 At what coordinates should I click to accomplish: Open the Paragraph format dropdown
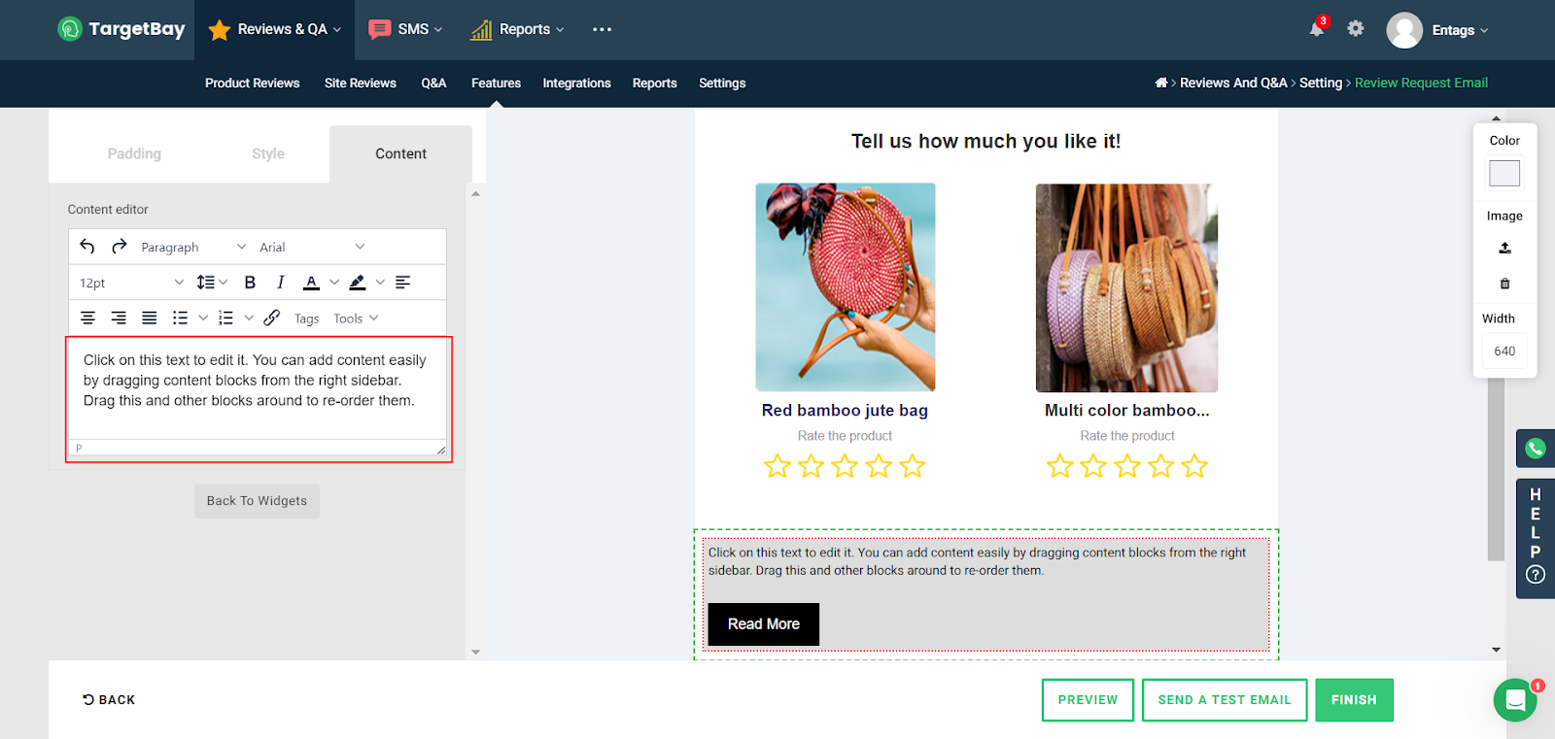pyautogui.click(x=193, y=247)
